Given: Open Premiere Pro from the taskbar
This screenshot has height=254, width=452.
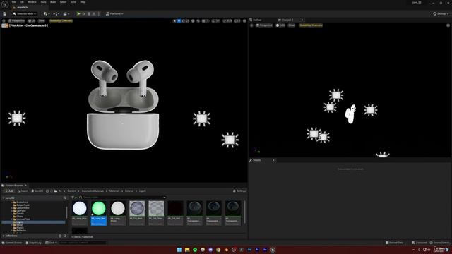Looking at the screenshot, I should pyautogui.click(x=257, y=250).
